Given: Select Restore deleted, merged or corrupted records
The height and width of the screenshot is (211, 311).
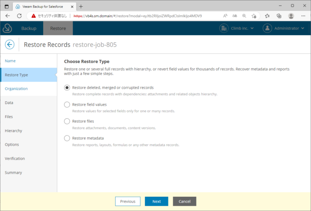Looking at the screenshot, I should coord(67,88).
